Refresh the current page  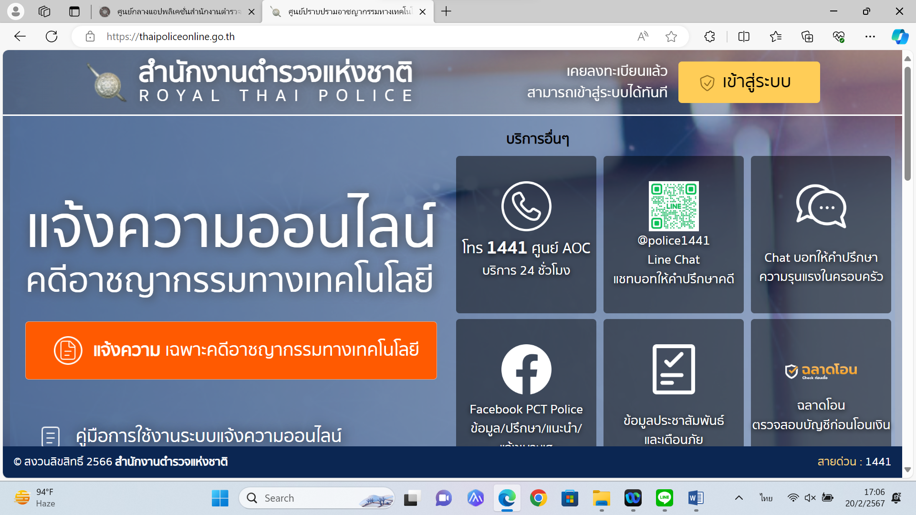coord(52,37)
